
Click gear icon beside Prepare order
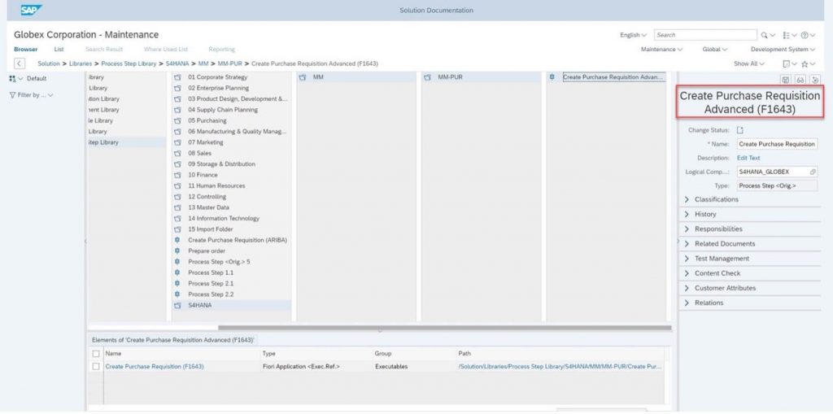(x=177, y=251)
